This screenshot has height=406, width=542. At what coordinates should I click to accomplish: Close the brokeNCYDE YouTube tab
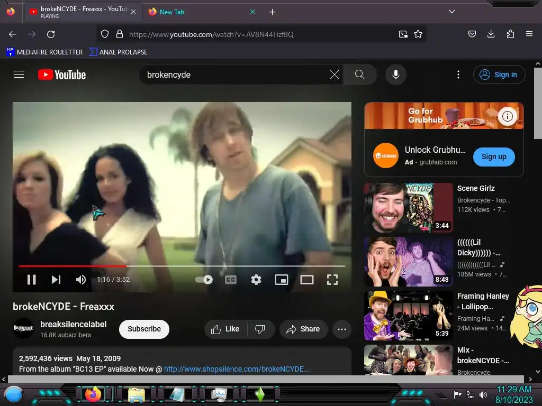(x=133, y=12)
